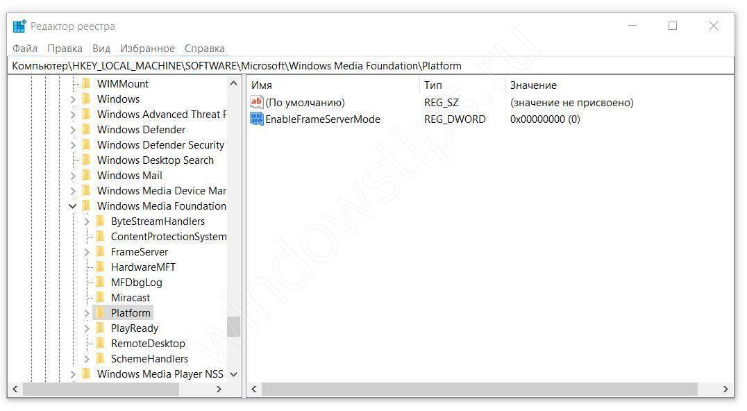Click the ByteStreamHandlers folder icon

(100, 221)
